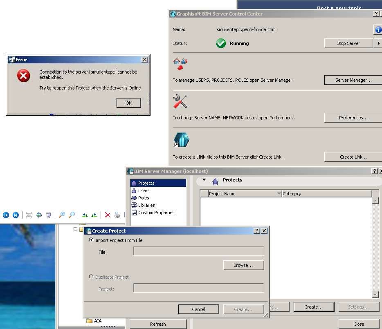Image resolution: width=382 pixels, height=329 pixels.
Task: Select Custom Properties in sidebar list
Action: point(158,213)
